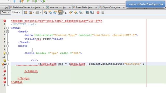Switch to Source view
The width and height of the screenshot is (166, 93).
click(x=5, y=12)
